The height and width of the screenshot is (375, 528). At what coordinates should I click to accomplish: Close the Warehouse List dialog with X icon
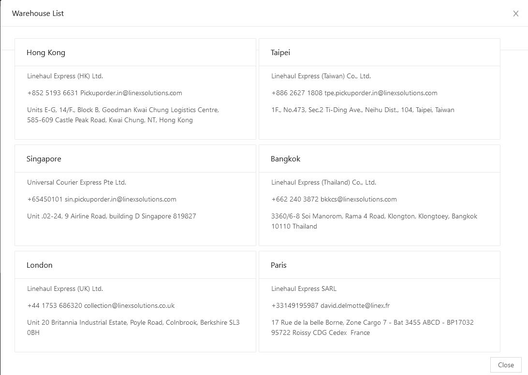(515, 14)
